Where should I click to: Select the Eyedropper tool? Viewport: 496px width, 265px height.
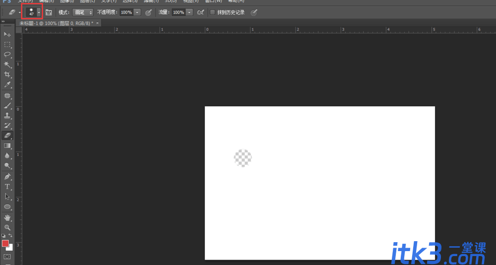pyautogui.click(x=7, y=84)
